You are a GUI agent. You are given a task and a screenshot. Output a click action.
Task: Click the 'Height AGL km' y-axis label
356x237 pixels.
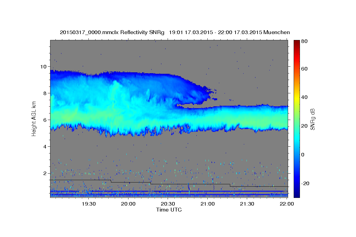tap(34, 119)
